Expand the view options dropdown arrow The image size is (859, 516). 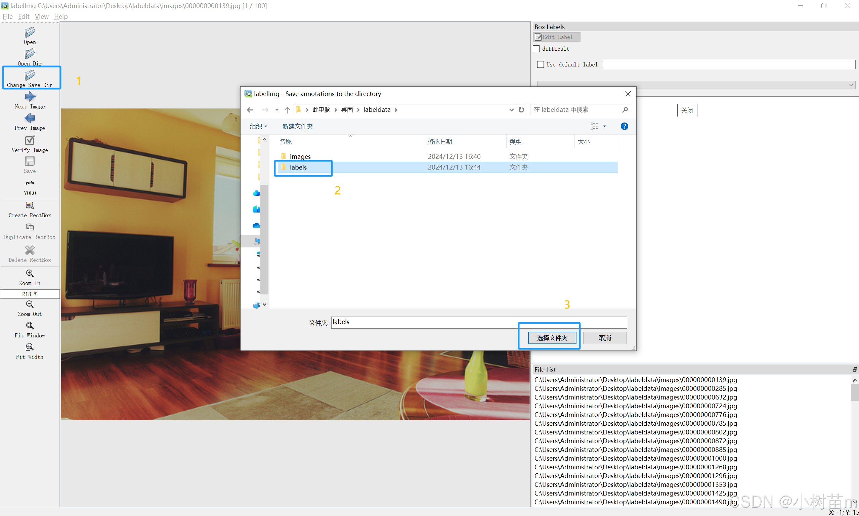click(604, 126)
